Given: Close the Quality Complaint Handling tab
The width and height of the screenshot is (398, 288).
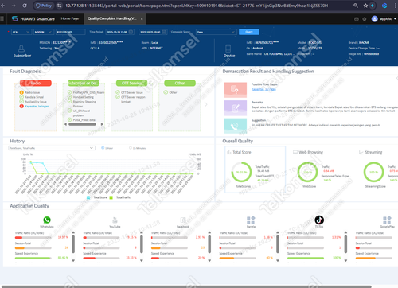Looking at the screenshot, I should [142, 19].
